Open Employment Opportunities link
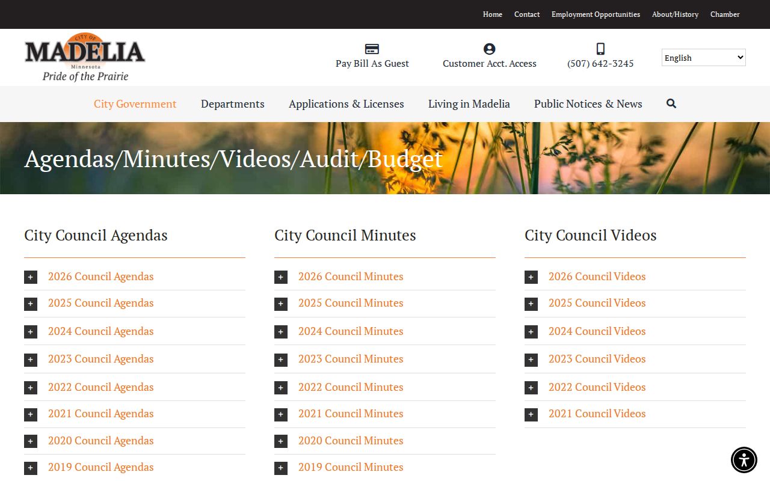Screen dimensions: 770x481 596,14
